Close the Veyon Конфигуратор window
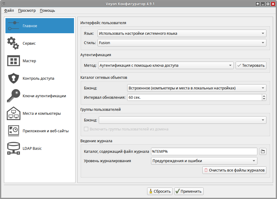The width and height of the screenshot is (277, 199). [x=273, y=4]
